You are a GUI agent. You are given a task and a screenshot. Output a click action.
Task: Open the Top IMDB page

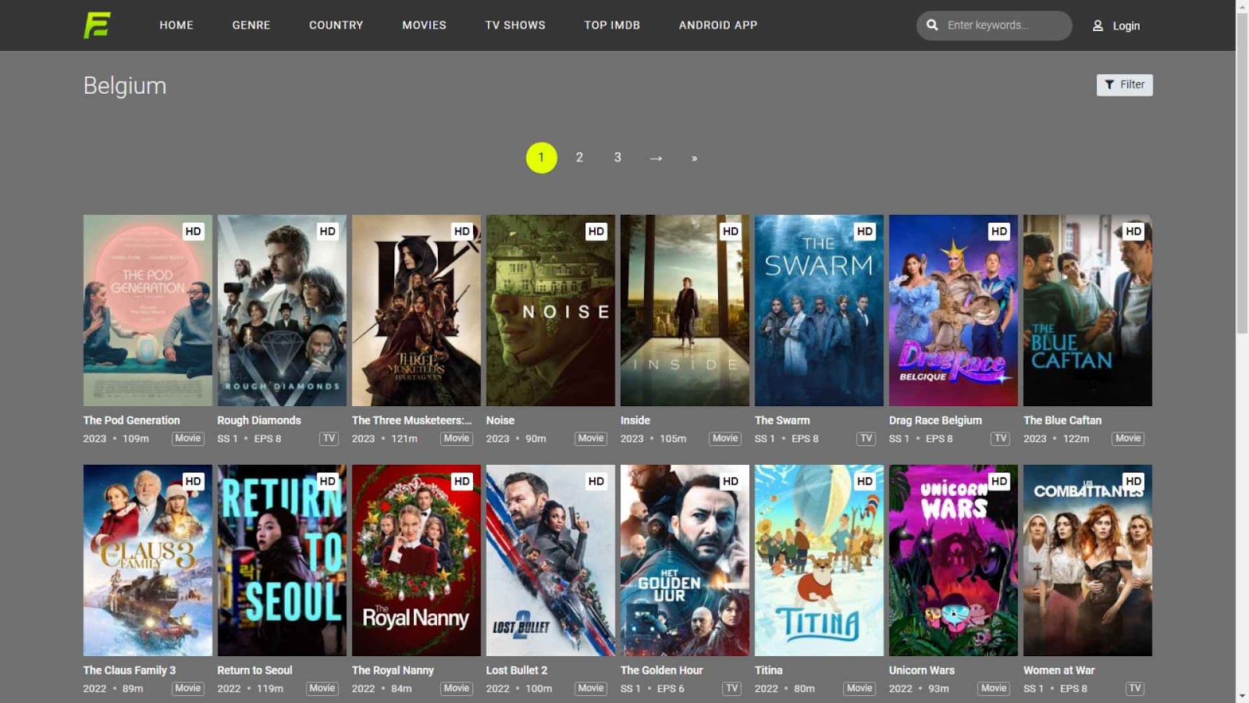pyautogui.click(x=612, y=25)
